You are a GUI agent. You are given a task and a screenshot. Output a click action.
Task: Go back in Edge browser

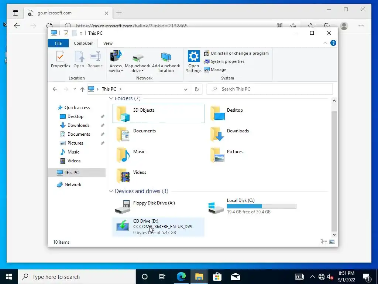pos(17,26)
